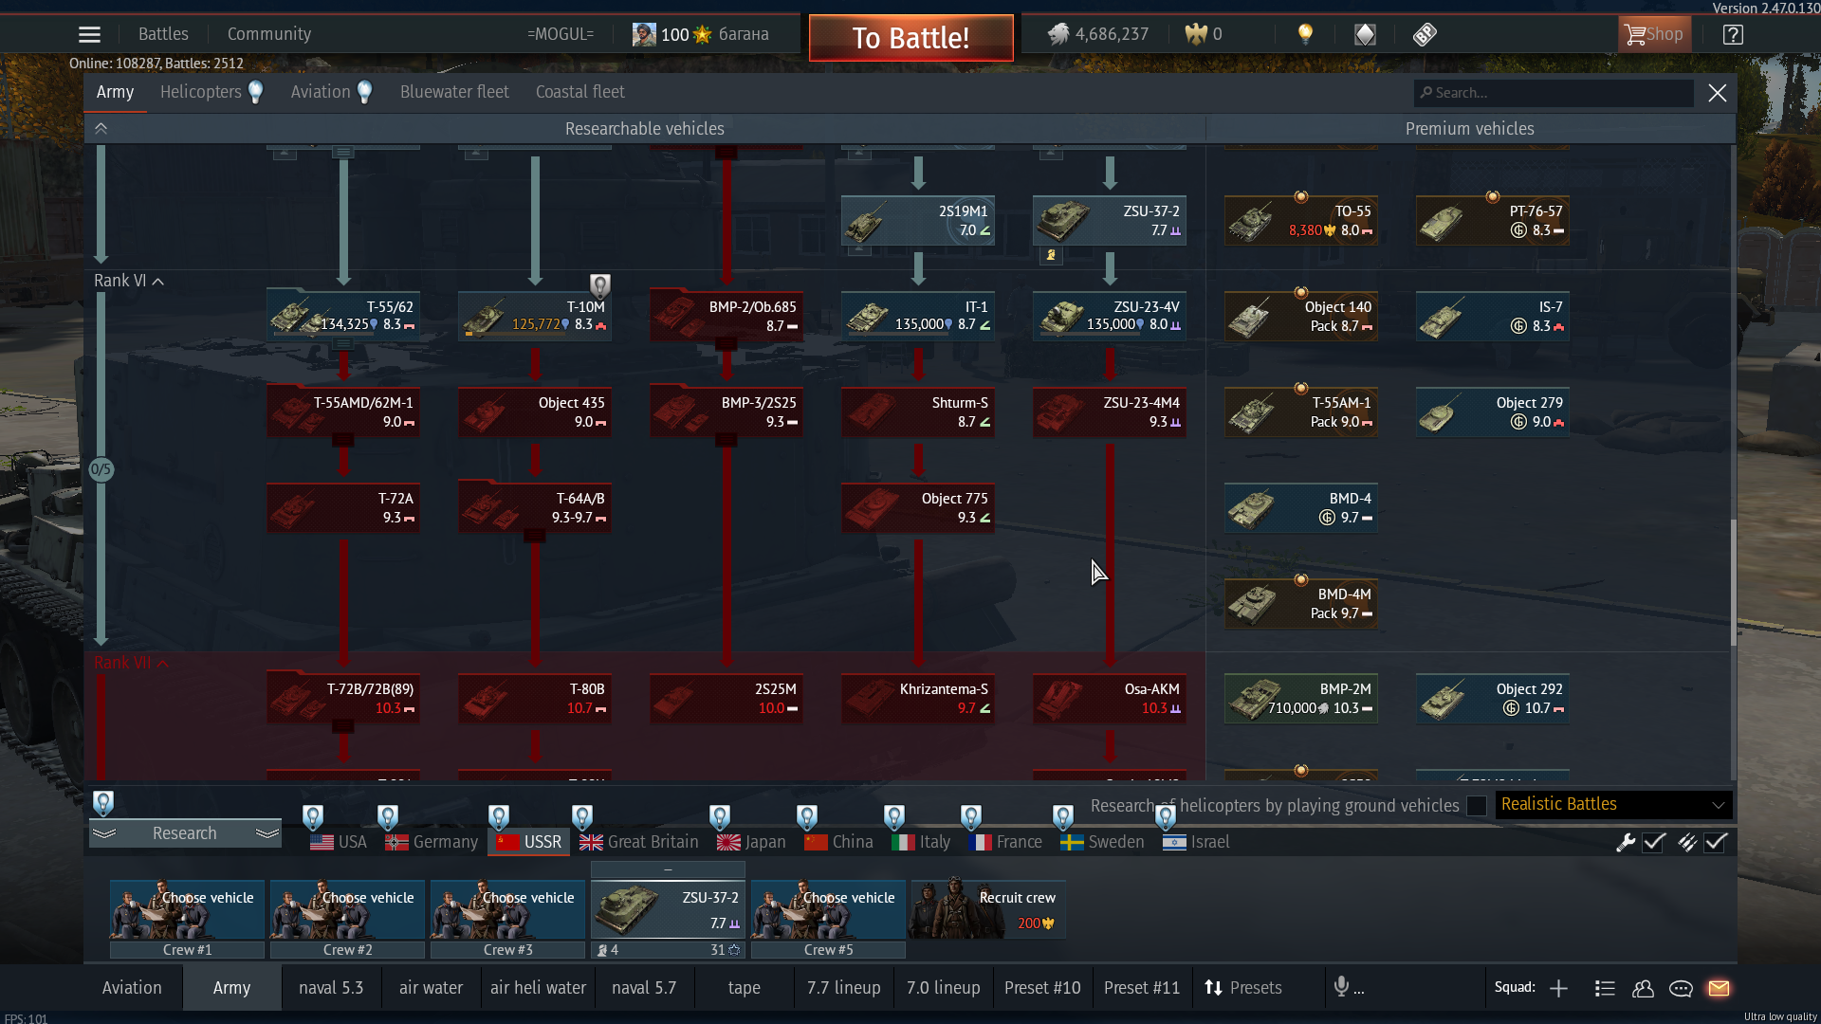Screen dimensions: 1821x1024
Task: Select the T-10M research vehicle
Action: (534, 317)
